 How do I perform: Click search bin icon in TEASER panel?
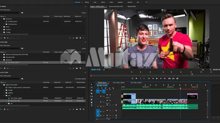[x=22, y=13]
